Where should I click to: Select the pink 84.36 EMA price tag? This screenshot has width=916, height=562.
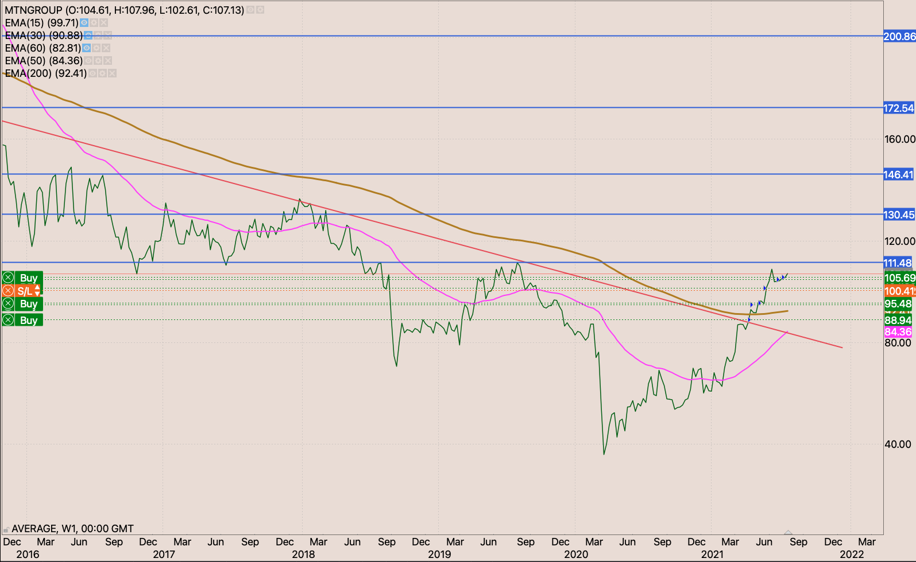click(898, 332)
